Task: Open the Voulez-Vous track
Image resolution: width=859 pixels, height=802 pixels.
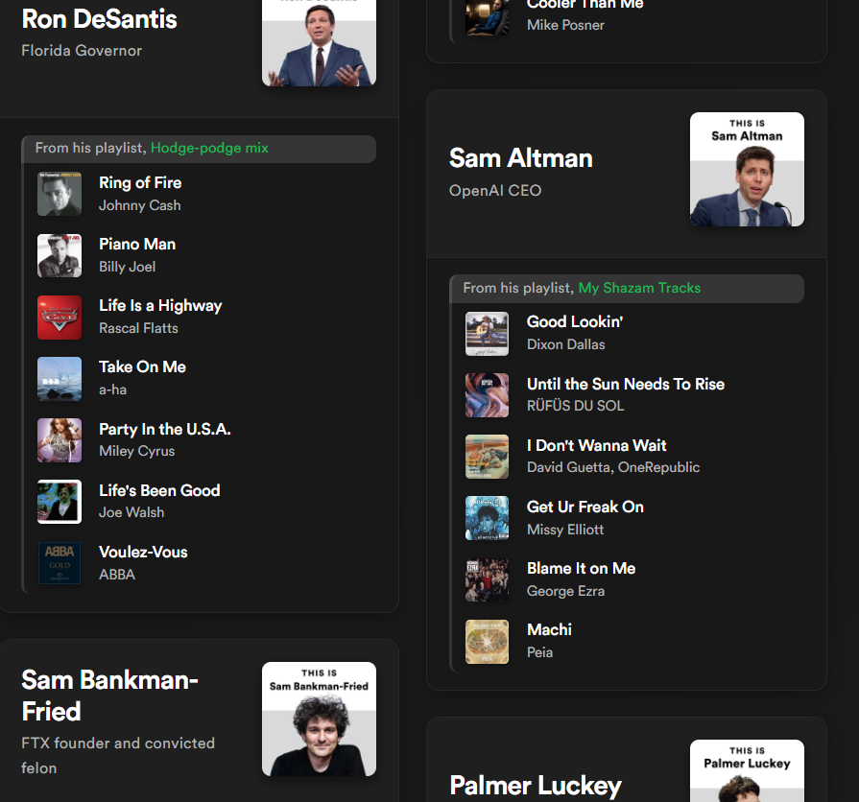Action: [x=143, y=552]
